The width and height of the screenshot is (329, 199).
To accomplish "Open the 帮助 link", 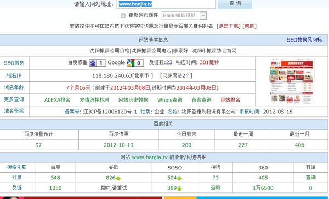I will click(249, 26).
